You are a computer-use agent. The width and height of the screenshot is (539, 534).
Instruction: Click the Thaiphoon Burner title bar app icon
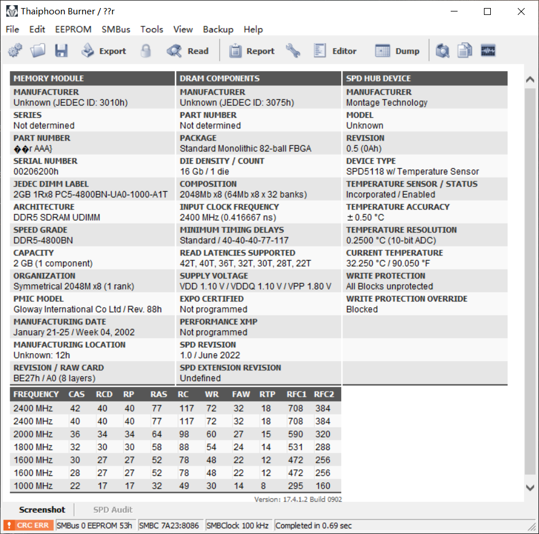[x=11, y=11]
